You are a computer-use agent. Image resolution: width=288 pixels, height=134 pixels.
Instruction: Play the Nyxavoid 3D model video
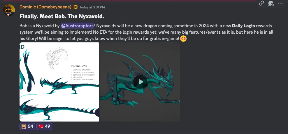141,82
